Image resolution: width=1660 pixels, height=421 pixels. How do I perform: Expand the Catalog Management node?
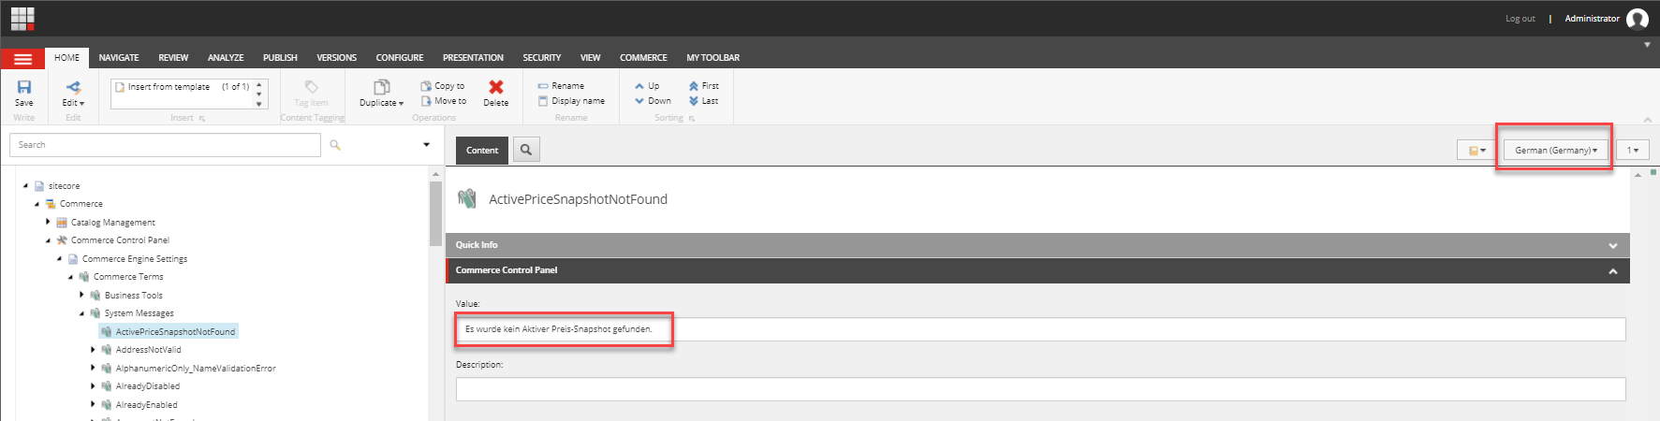(x=49, y=222)
